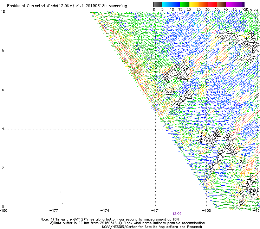Screen dimensions: 260x229
Task: Select the orange 25-30 knots color band
Action: (x=203, y=4)
